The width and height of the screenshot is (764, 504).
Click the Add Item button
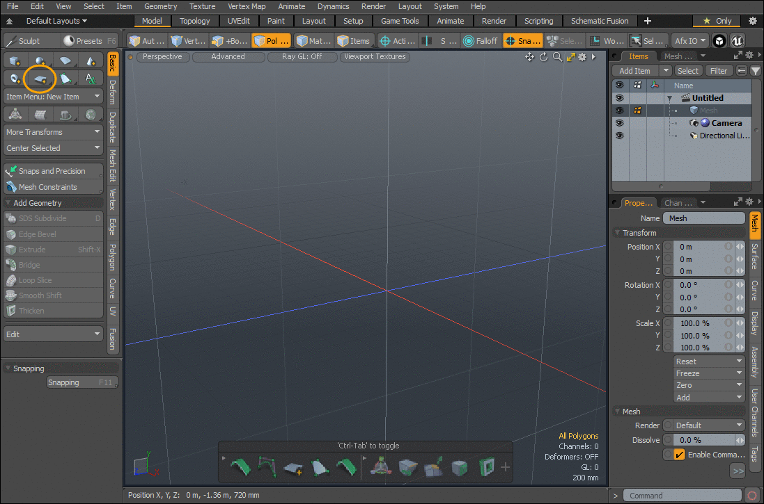[x=634, y=71]
